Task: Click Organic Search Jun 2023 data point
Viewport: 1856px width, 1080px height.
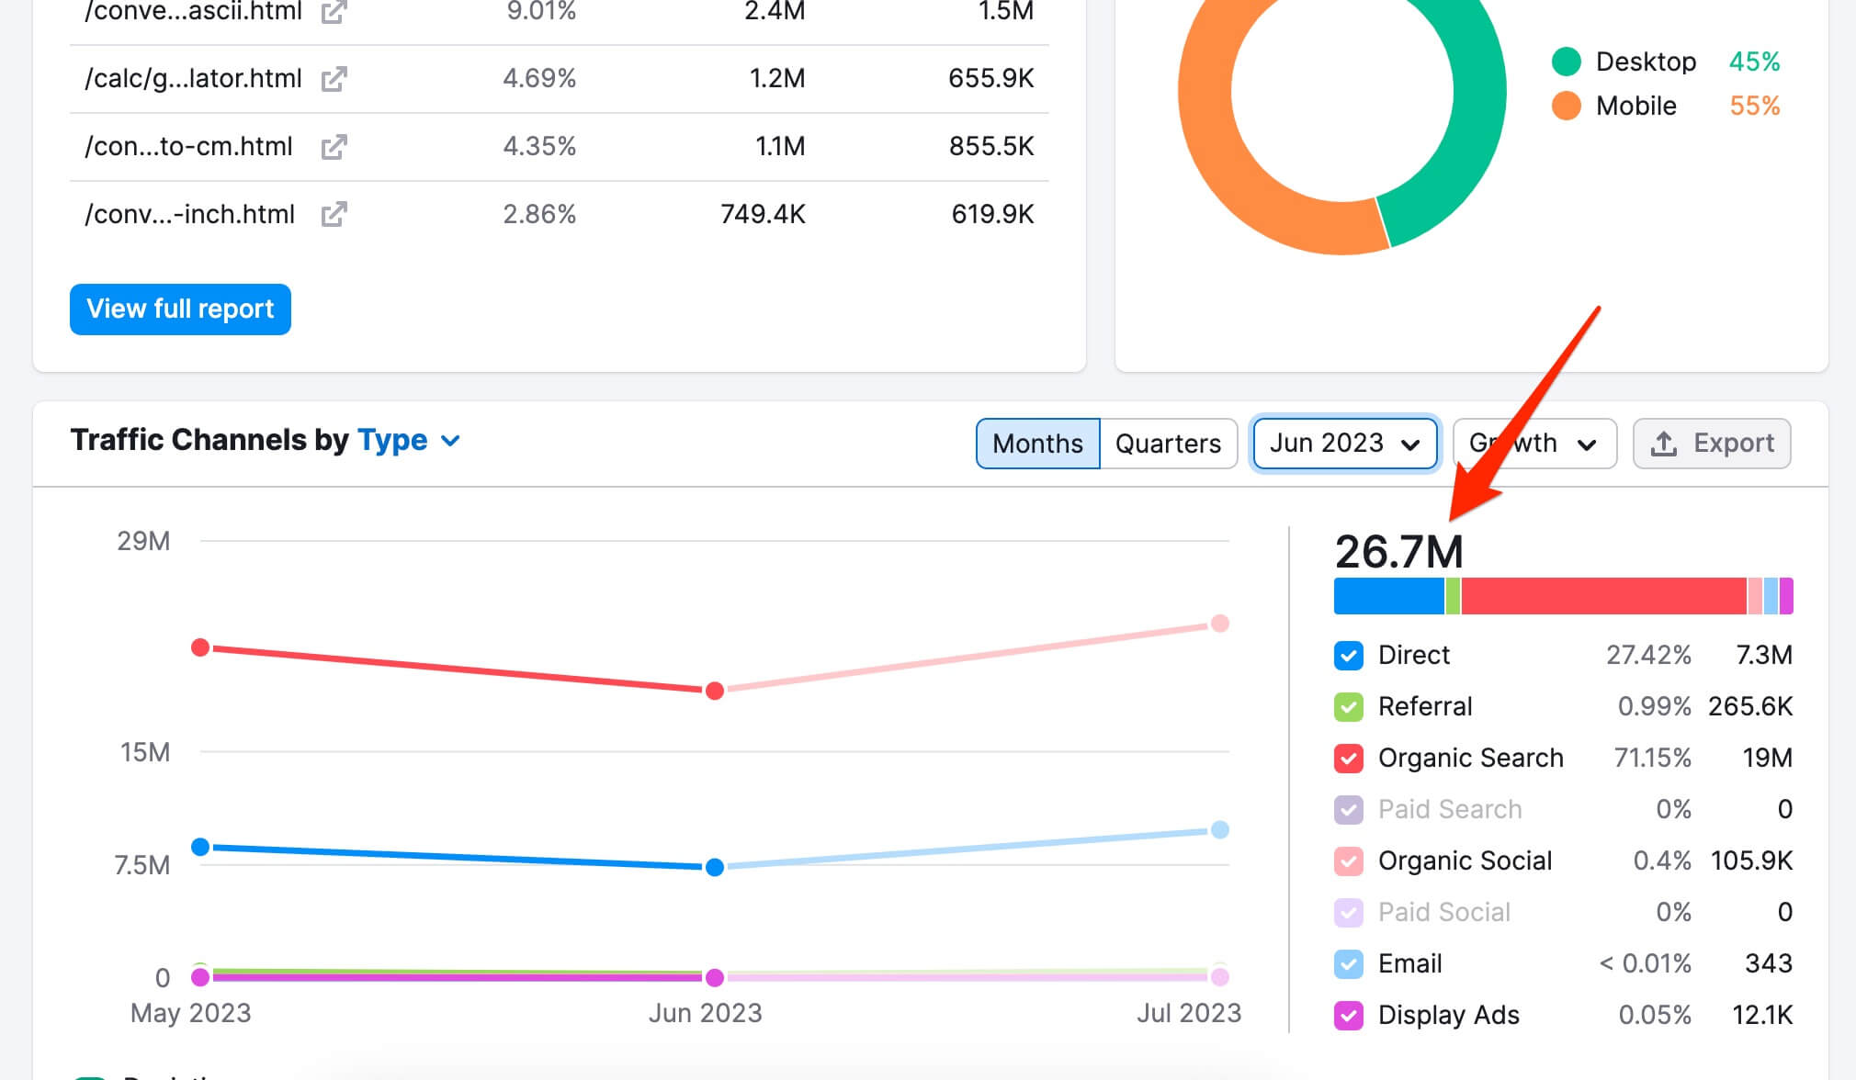Action: pos(715,690)
